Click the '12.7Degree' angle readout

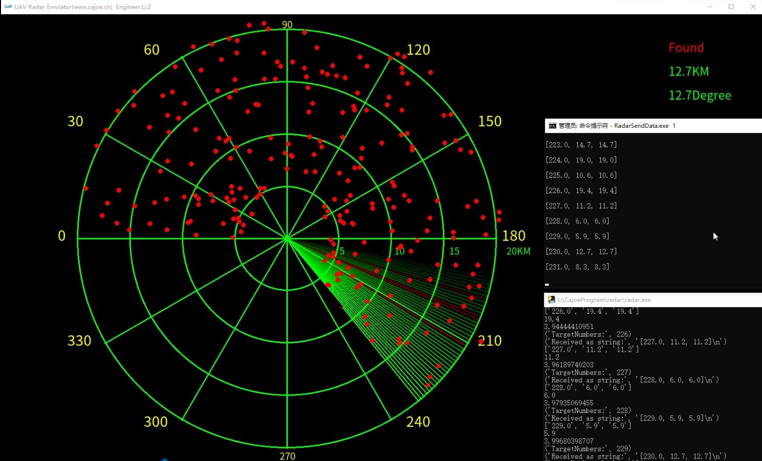click(x=700, y=95)
